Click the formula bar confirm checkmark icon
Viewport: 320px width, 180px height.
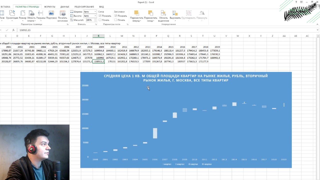pyautogui.click(x=7, y=30)
